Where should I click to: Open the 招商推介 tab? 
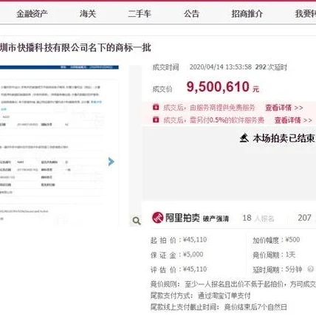tap(247, 14)
